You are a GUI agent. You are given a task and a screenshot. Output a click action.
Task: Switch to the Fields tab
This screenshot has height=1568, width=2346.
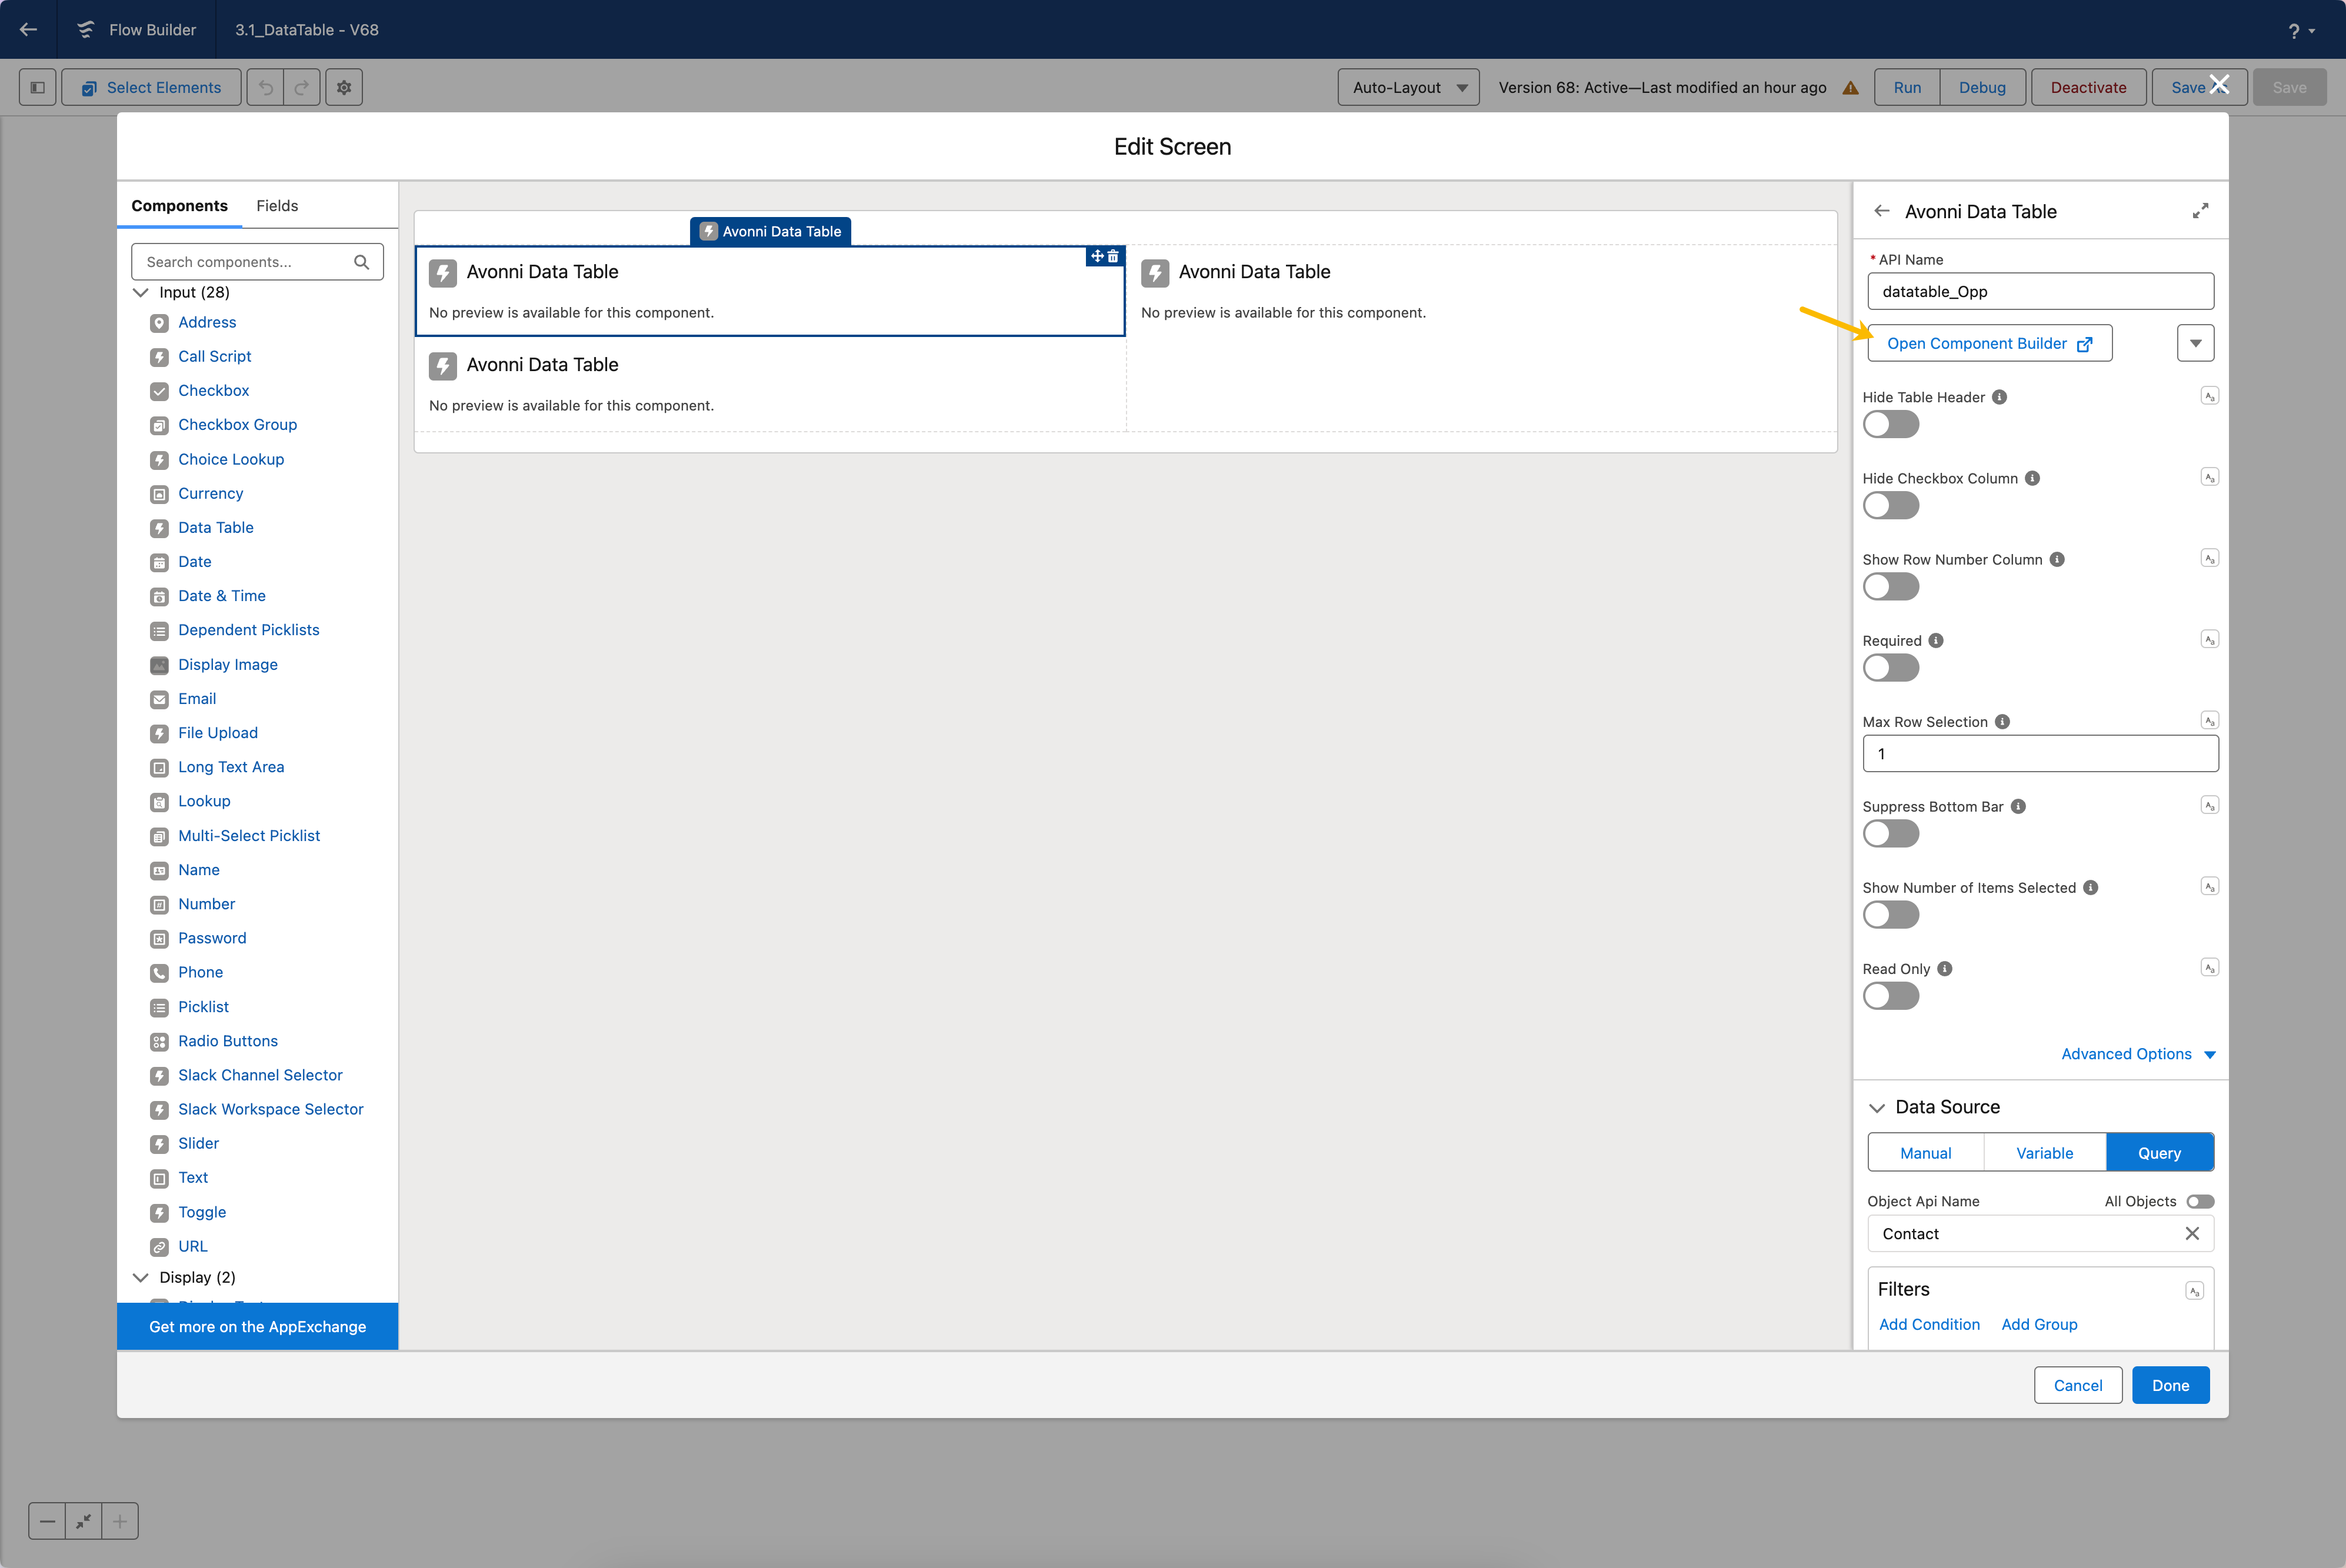(x=277, y=205)
